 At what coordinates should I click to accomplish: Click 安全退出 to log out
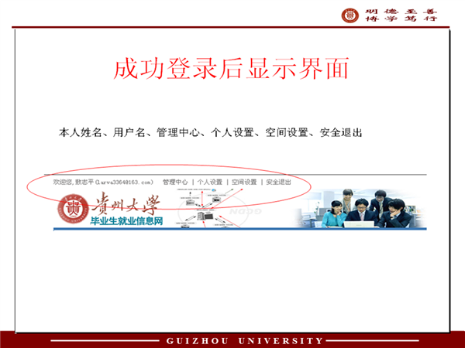(x=278, y=182)
